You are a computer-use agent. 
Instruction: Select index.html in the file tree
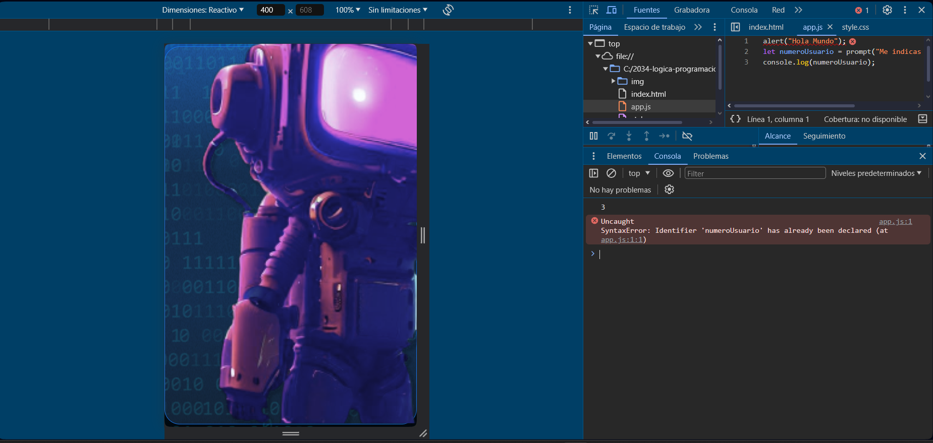pyautogui.click(x=648, y=94)
